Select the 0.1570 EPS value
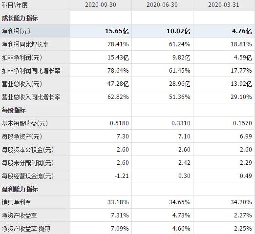The width and height of the screenshot is (255, 234). [242, 123]
